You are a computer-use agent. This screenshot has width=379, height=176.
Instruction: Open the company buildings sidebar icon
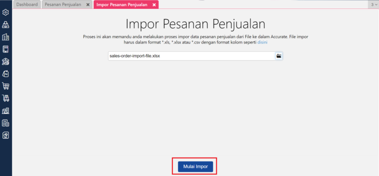pos(5,37)
